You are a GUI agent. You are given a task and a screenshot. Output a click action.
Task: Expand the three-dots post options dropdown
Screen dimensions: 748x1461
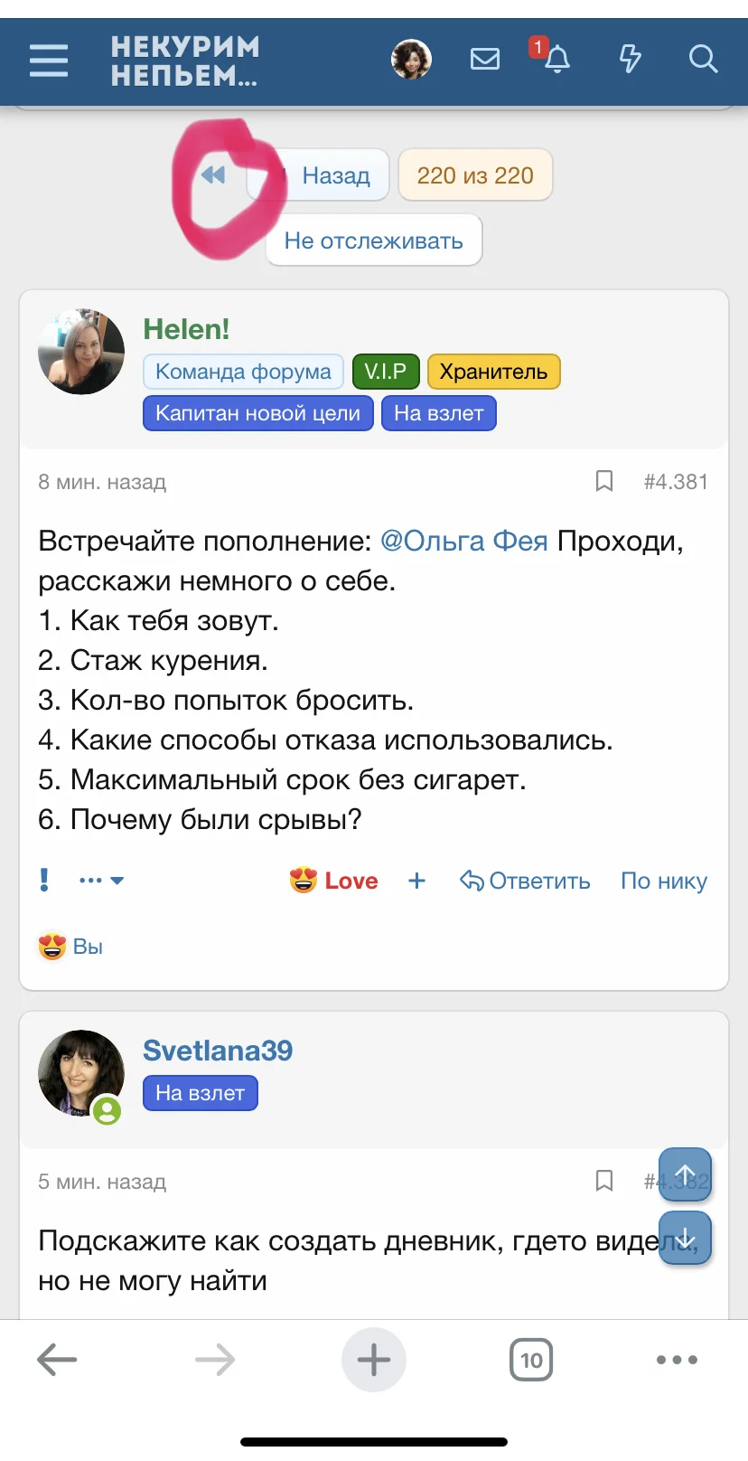click(x=101, y=880)
